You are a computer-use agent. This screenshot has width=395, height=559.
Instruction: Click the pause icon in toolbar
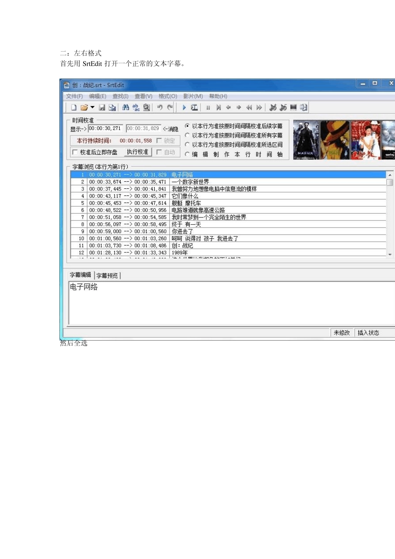tap(208, 108)
